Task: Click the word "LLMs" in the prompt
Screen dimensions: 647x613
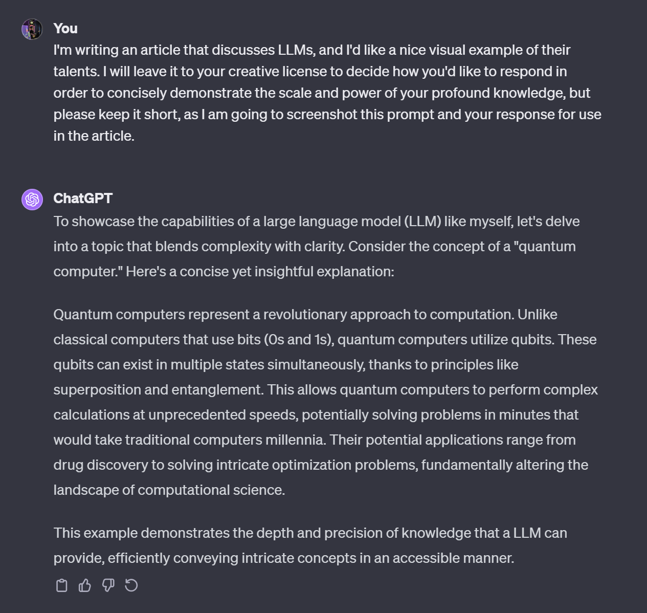Action: click(x=295, y=50)
